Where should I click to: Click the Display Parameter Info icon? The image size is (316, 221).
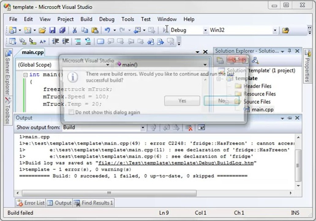tap(23, 42)
